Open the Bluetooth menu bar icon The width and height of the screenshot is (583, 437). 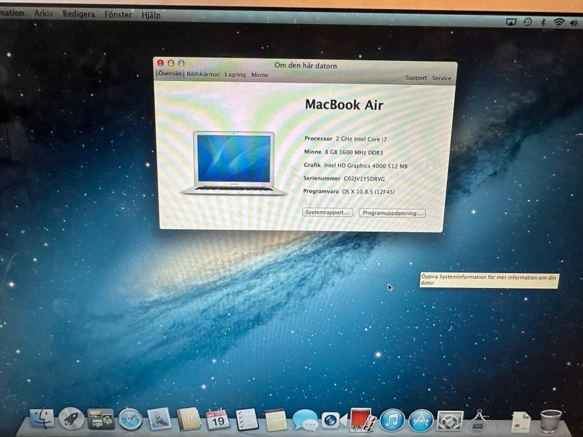(x=543, y=22)
